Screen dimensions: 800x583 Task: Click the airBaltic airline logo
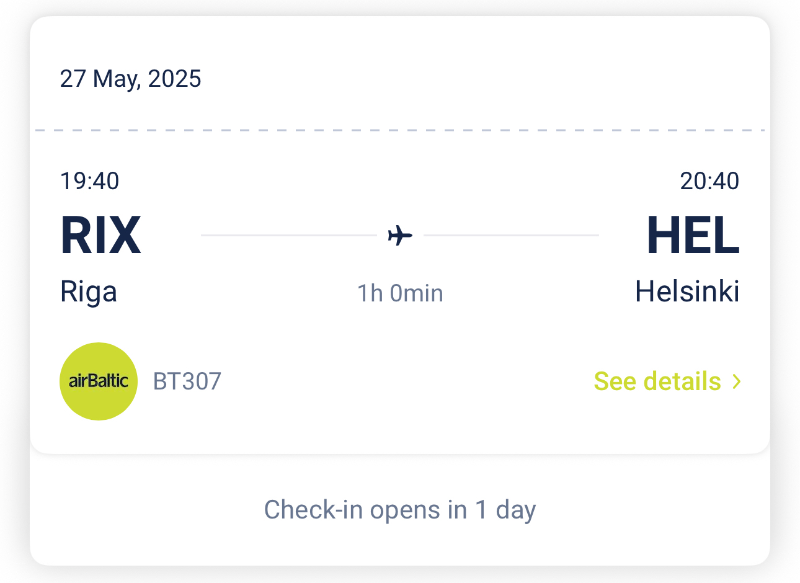(x=99, y=381)
